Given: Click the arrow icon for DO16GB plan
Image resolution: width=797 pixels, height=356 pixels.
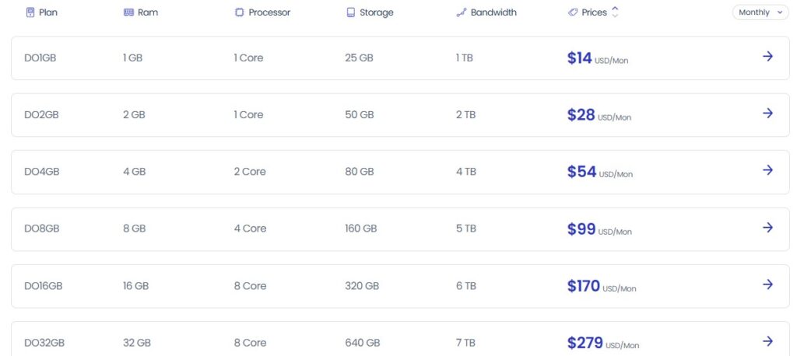Looking at the screenshot, I should [767, 284].
